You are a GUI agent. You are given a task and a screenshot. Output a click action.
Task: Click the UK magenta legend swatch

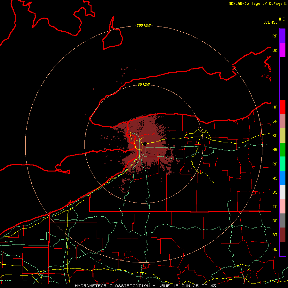[283, 50]
